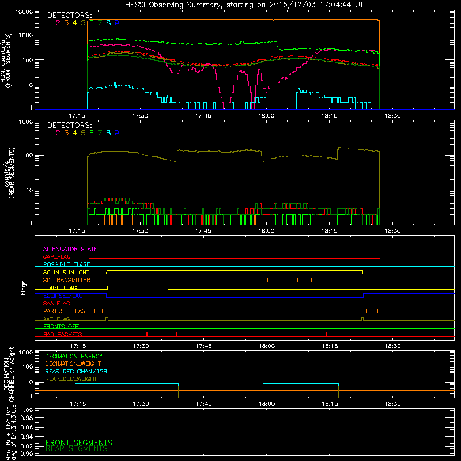Image resolution: width=461 pixels, height=461 pixels.
Task: Click the Flags y-axis title
Action: [24, 288]
